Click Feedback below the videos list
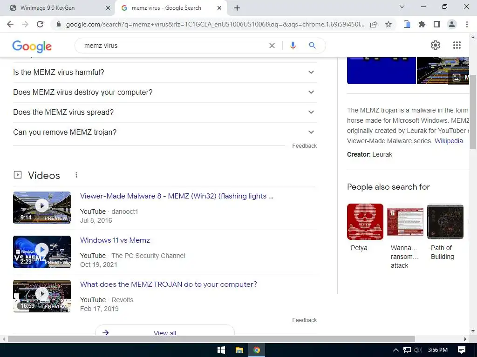Viewport: 477px width, 357px height. tap(305, 320)
